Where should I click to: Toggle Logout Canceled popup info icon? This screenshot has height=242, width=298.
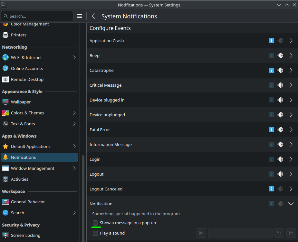[271, 189]
